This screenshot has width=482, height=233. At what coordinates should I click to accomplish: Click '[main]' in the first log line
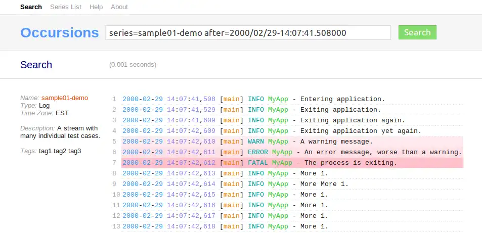232,99
